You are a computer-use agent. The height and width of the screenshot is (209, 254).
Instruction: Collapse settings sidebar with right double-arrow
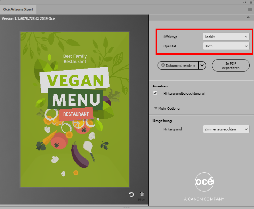click(x=248, y=17)
